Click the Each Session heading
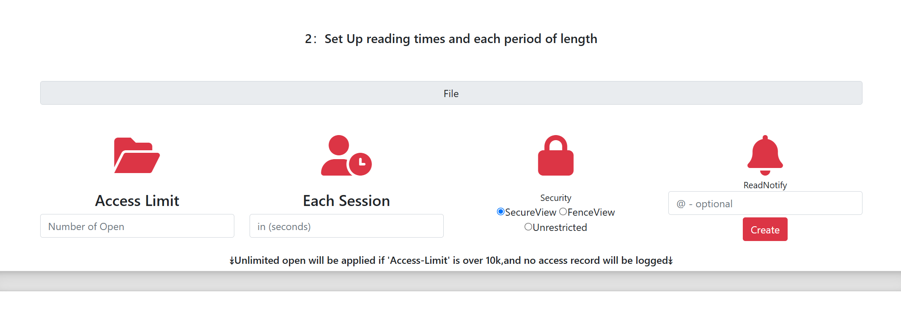The image size is (901, 317). click(346, 201)
